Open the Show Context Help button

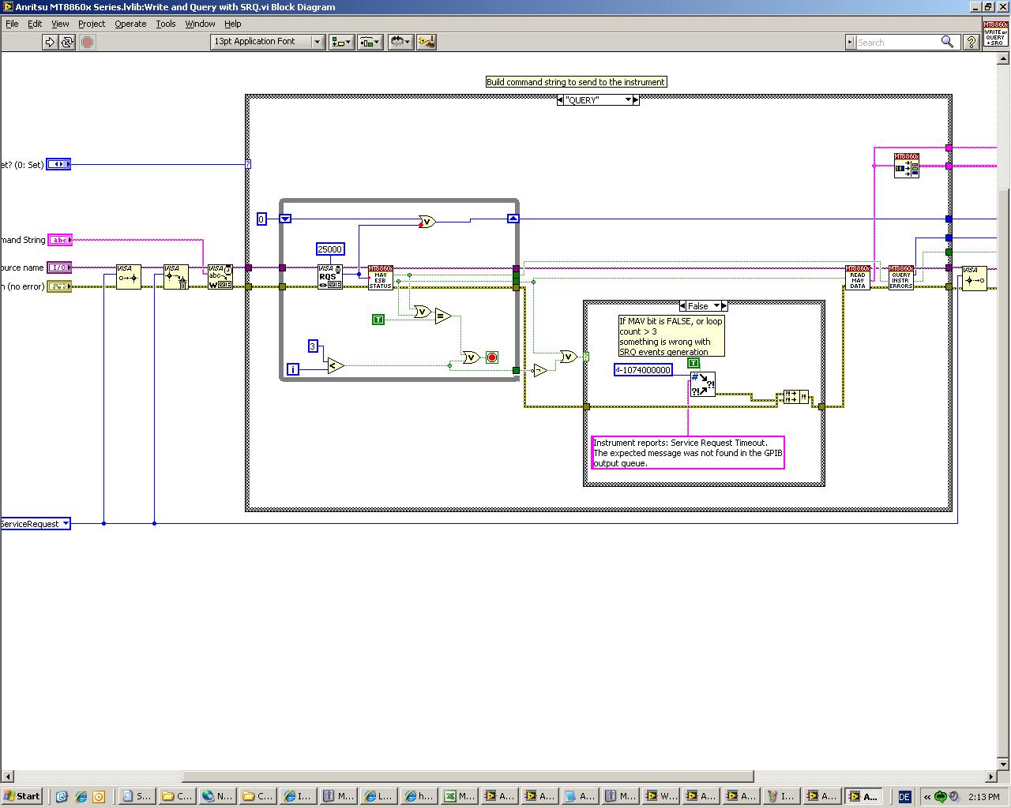pos(971,42)
